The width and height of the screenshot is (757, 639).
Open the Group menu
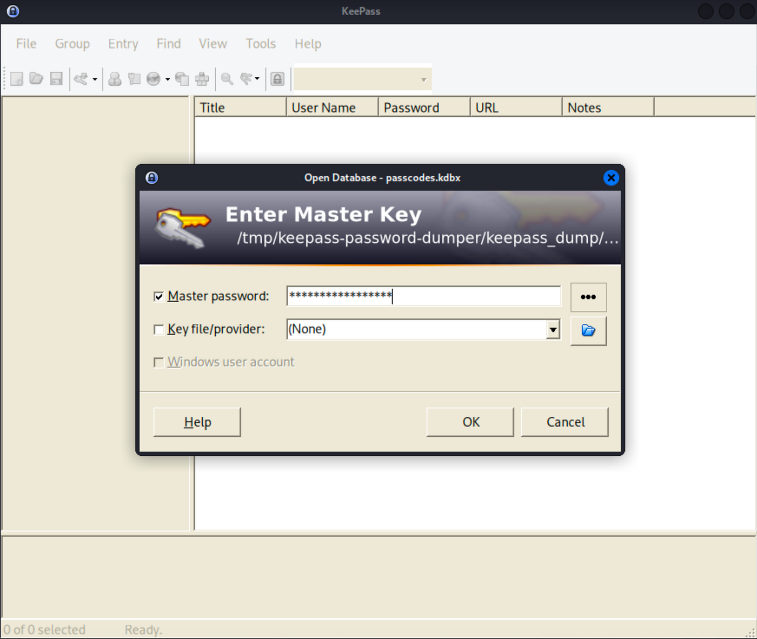[x=72, y=44]
